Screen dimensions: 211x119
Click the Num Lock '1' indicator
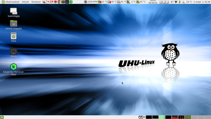click(x=164, y=2)
